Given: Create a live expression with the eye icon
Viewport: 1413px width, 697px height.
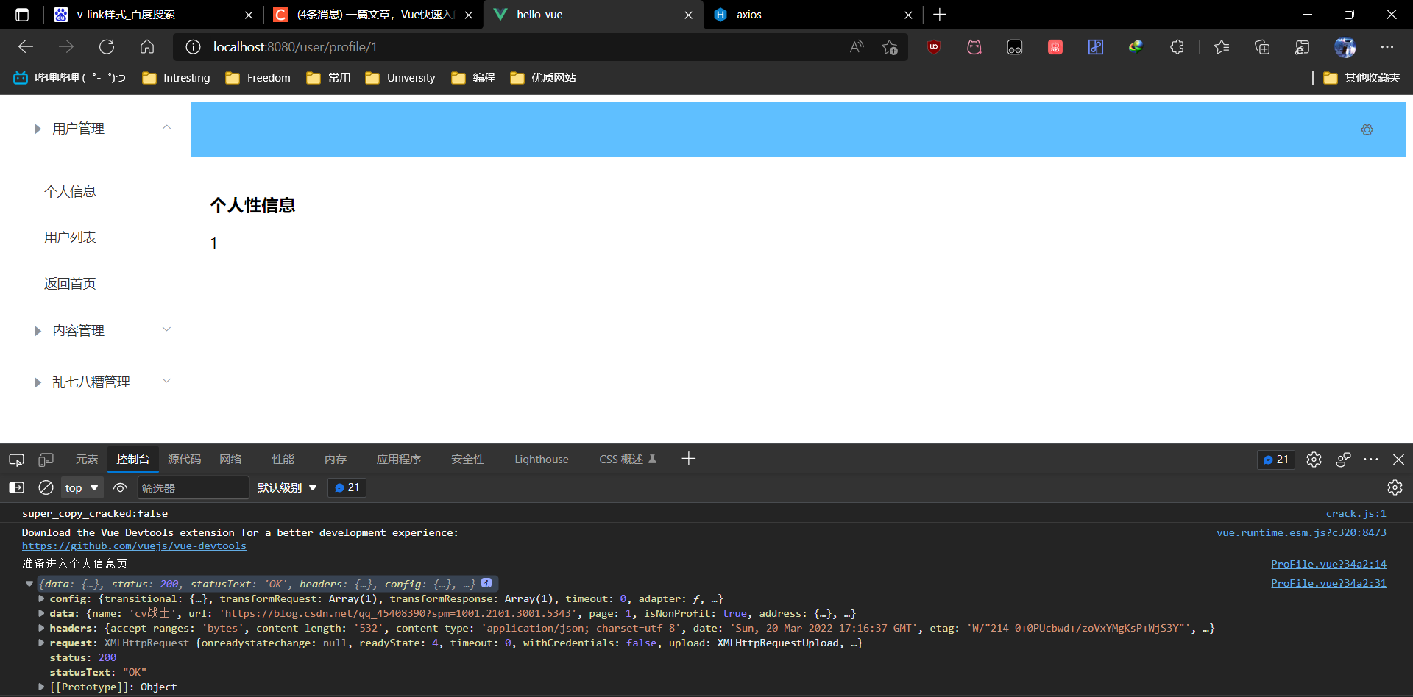Looking at the screenshot, I should coord(121,487).
